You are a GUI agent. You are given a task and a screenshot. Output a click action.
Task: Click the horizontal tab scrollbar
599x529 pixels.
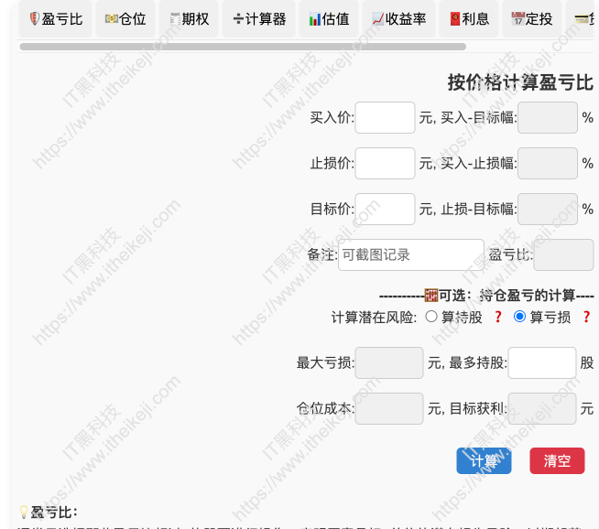coord(243,47)
